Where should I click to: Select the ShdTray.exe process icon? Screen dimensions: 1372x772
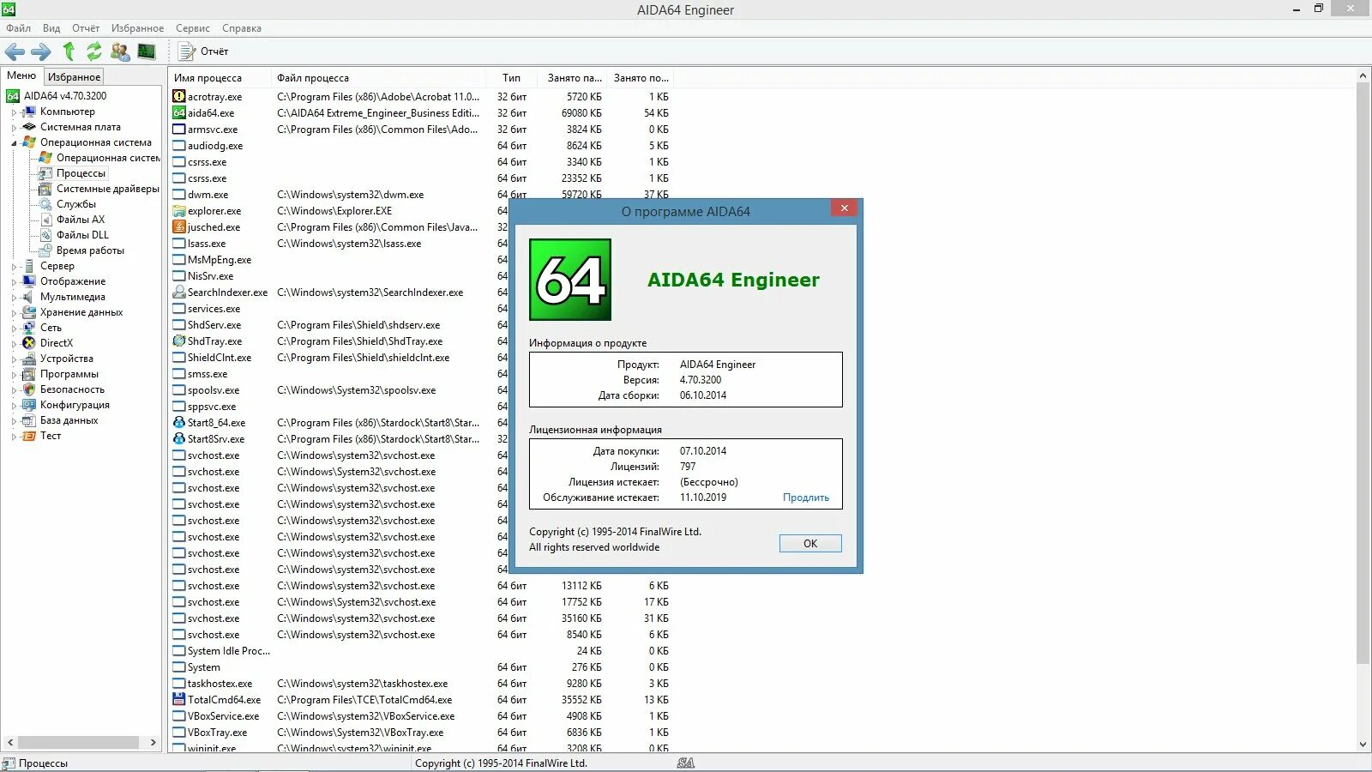click(x=179, y=341)
